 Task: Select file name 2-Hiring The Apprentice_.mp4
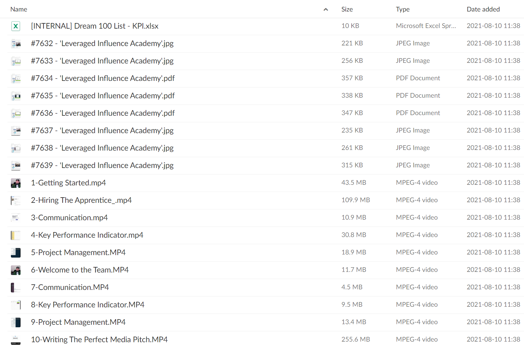pos(81,200)
